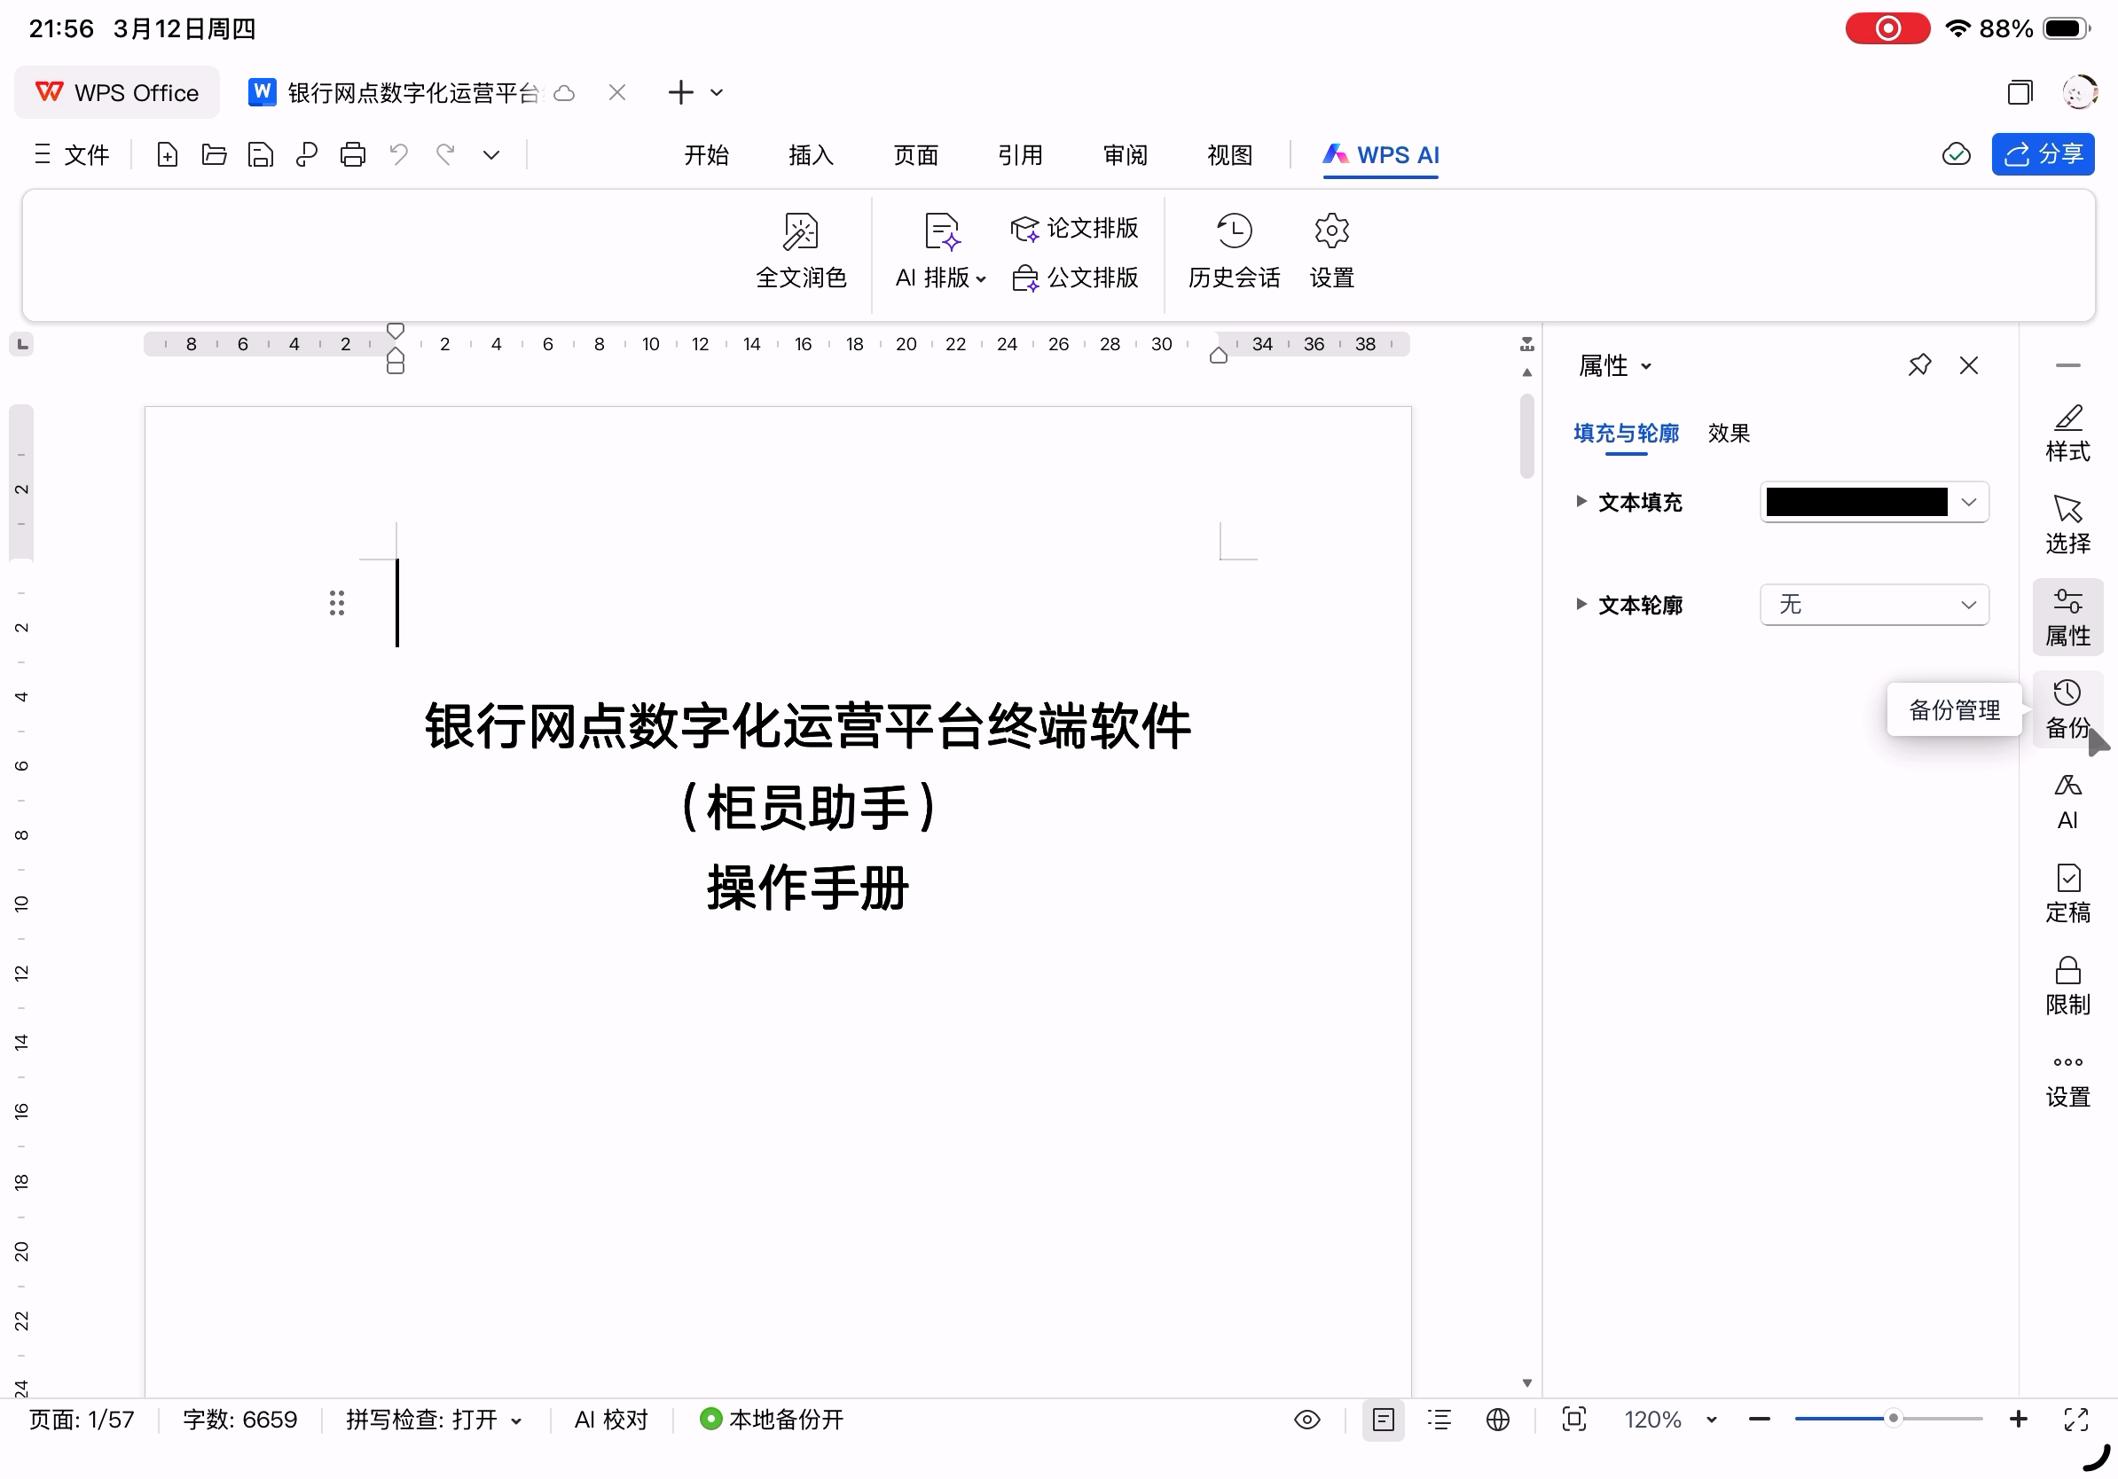Image resolution: width=2118 pixels, height=1479 pixels.
Task: Switch to the 效果 effects tab
Action: [1728, 433]
